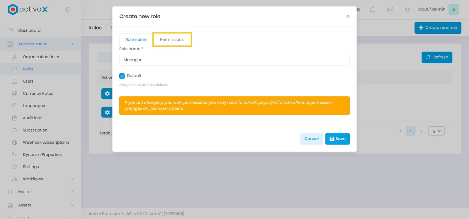Viewport: 469px width, 219px height.
Task: Uncheck the Default checkbox
Action: pos(122,76)
